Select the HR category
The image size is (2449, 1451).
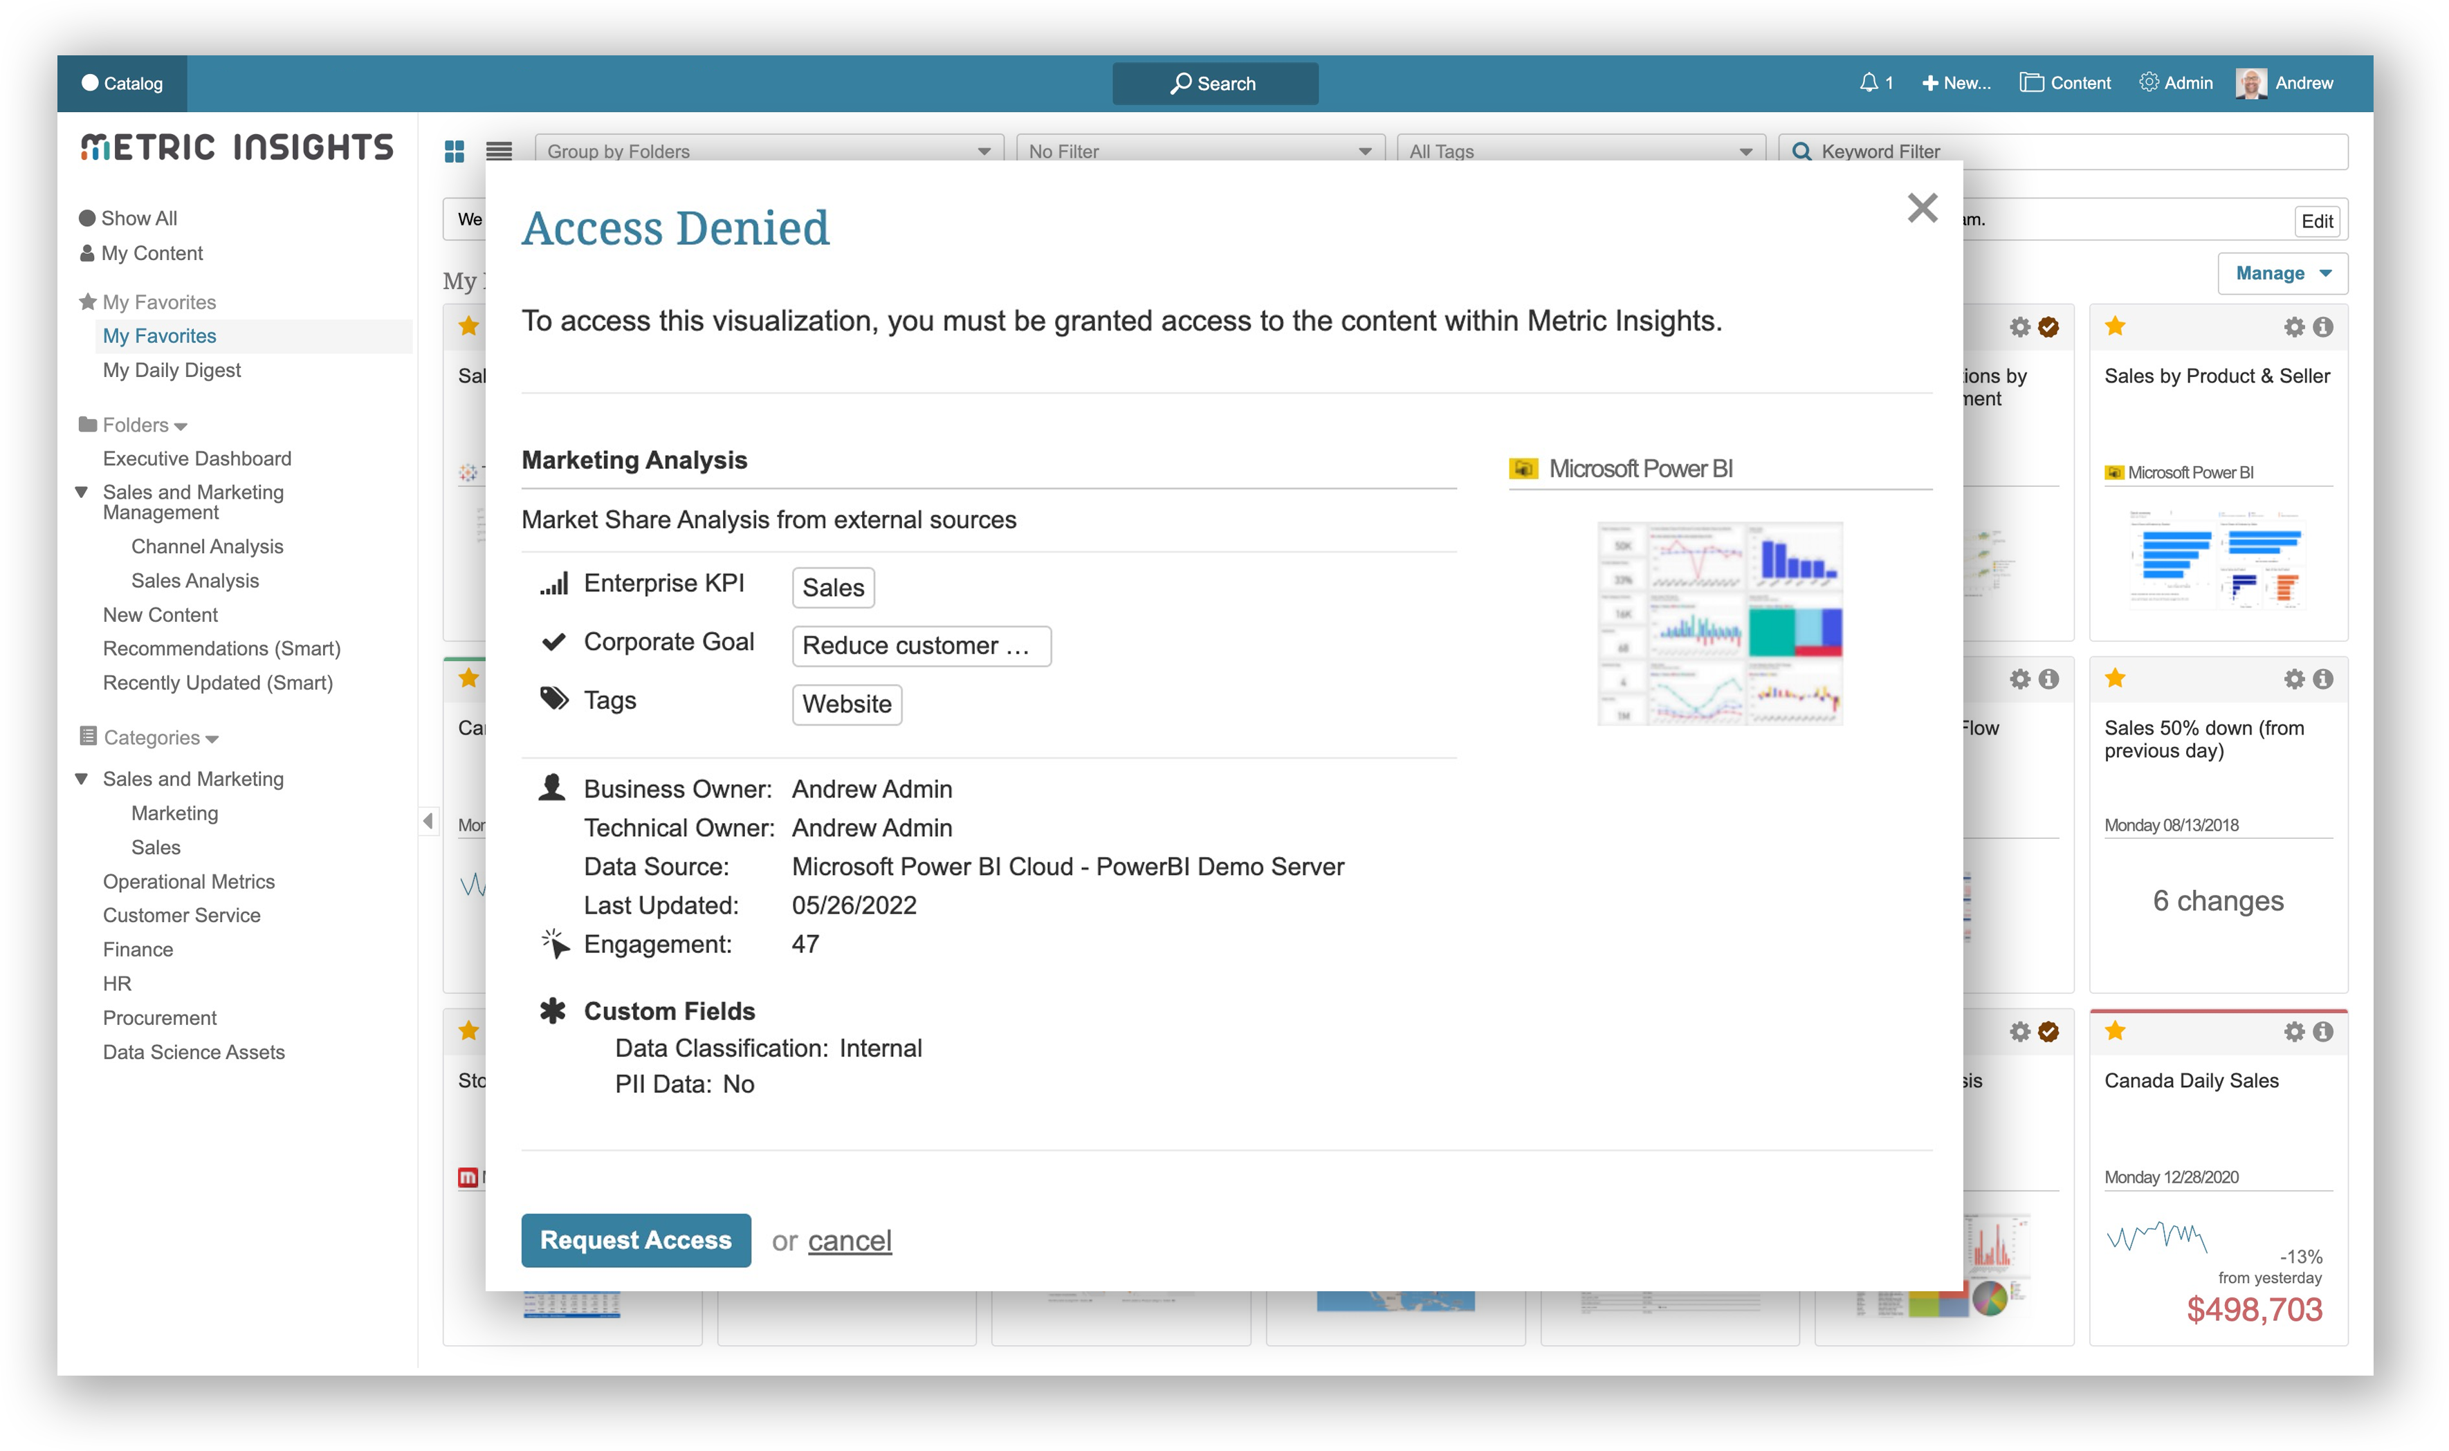tap(116, 983)
